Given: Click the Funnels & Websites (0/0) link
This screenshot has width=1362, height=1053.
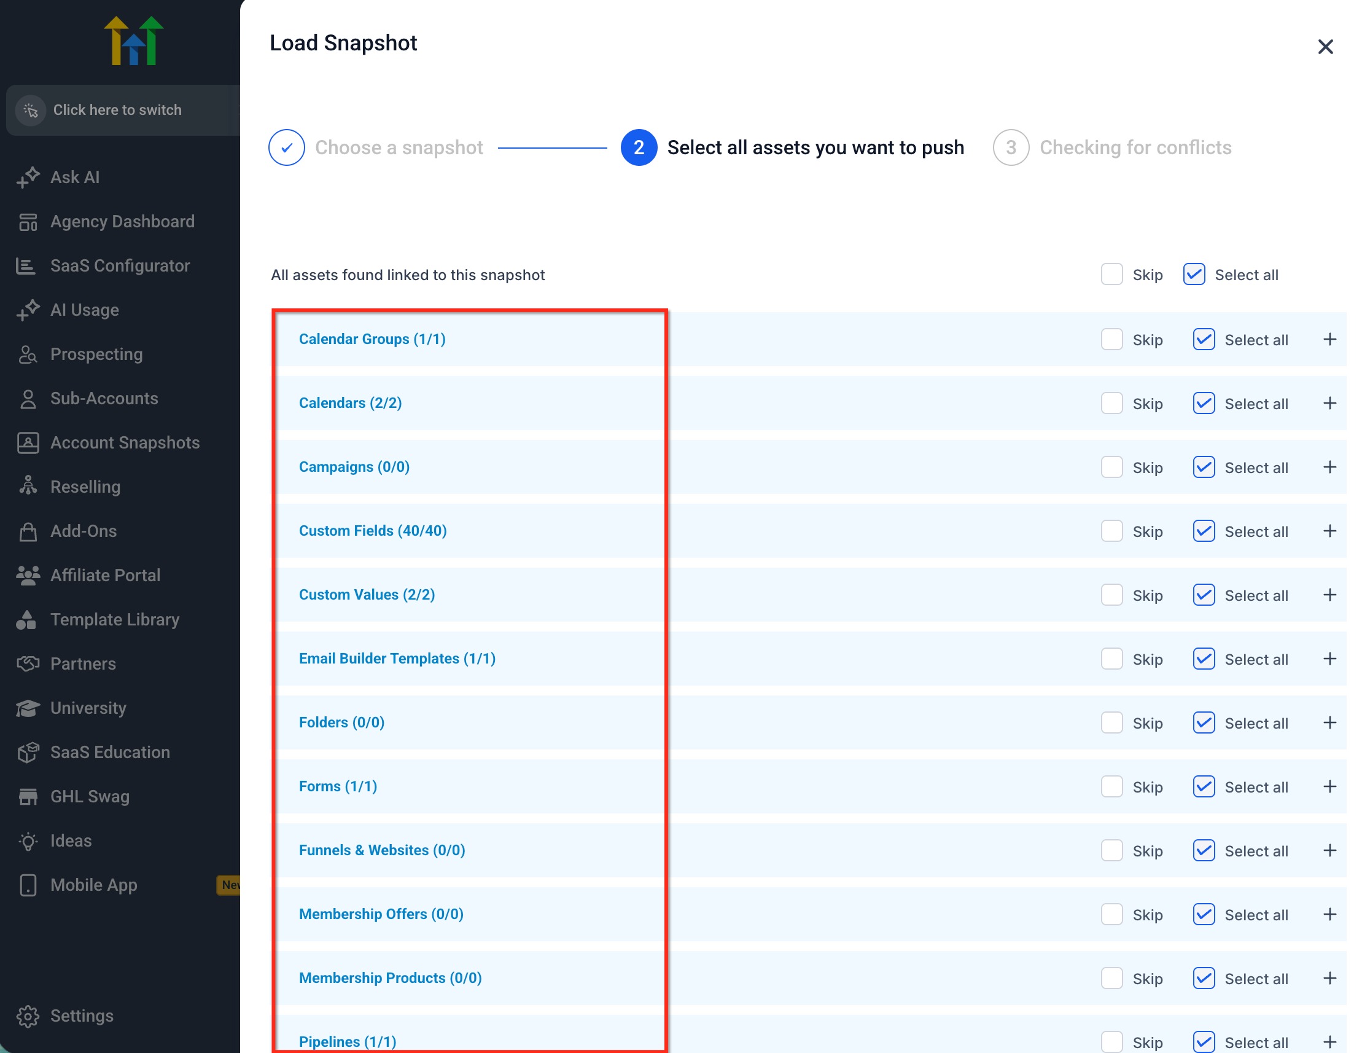Looking at the screenshot, I should (383, 850).
